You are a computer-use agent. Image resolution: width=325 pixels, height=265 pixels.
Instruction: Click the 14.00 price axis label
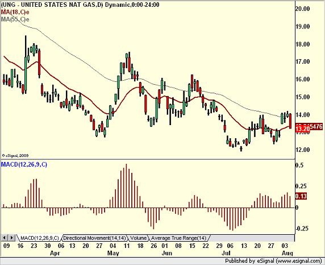click(303, 114)
